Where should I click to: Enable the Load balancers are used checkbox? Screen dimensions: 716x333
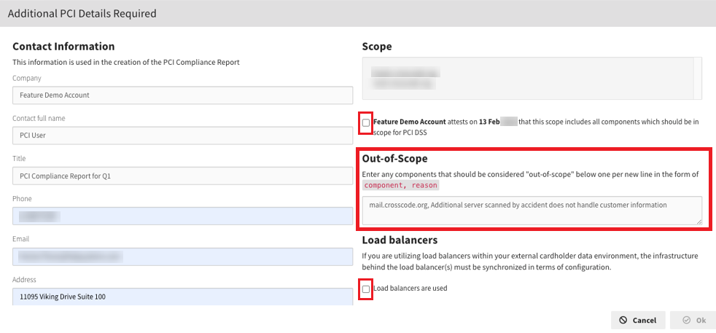pos(366,289)
